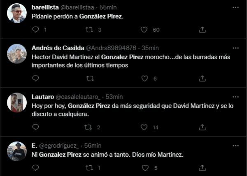Share Lautaro's tweet
Viewport: 247px width, 176px height.
(202, 127)
